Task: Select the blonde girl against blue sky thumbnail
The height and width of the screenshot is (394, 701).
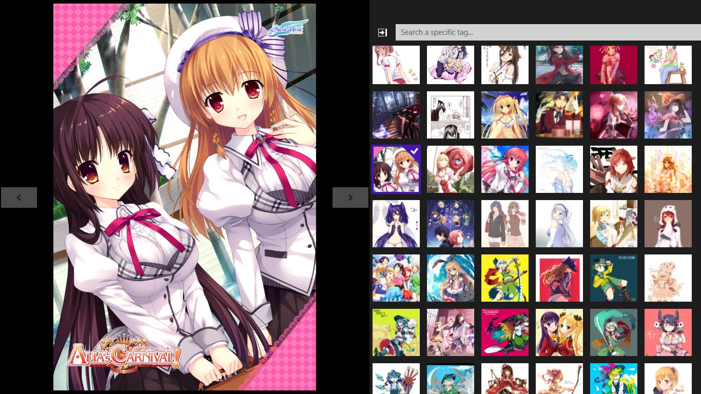Action: (504, 115)
